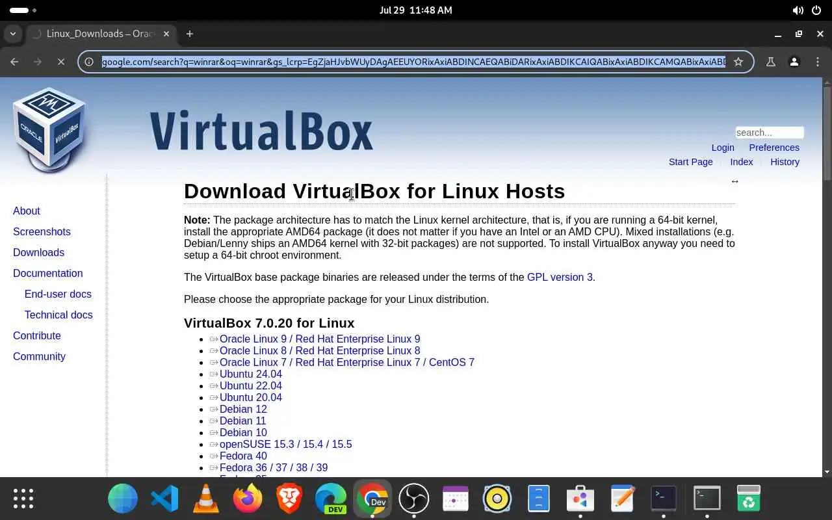Launch Firefox from dock
Screen dimensions: 832x520
(248, 499)
